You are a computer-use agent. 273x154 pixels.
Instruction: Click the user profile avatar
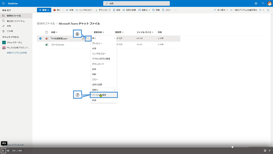coord(269,3)
